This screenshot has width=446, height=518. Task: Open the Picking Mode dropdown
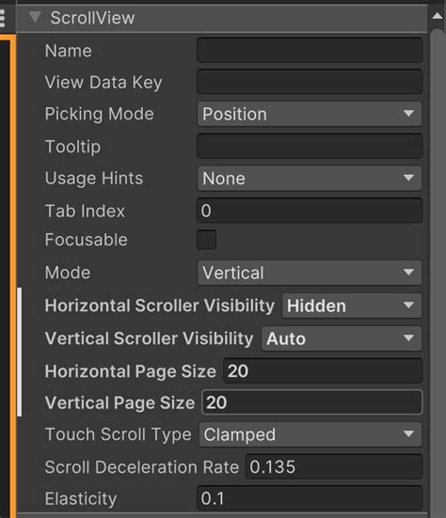tap(310, 114)
